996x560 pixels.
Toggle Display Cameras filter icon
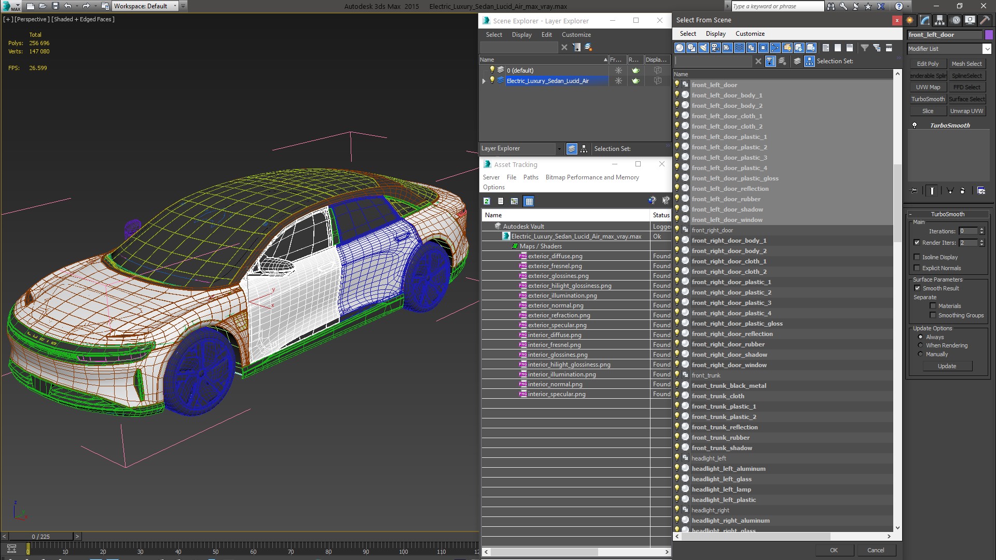(x=715, y=48)
